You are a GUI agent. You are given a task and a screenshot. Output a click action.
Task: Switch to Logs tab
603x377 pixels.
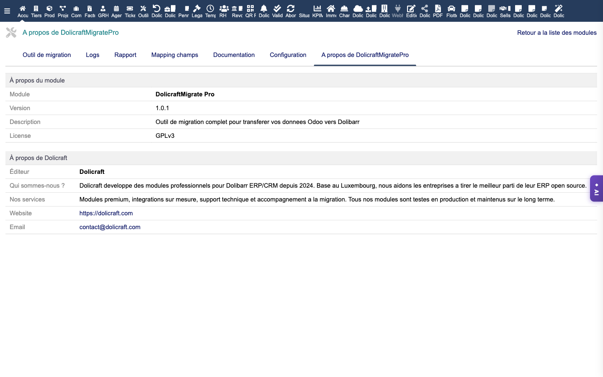click(x=93, y=55)
